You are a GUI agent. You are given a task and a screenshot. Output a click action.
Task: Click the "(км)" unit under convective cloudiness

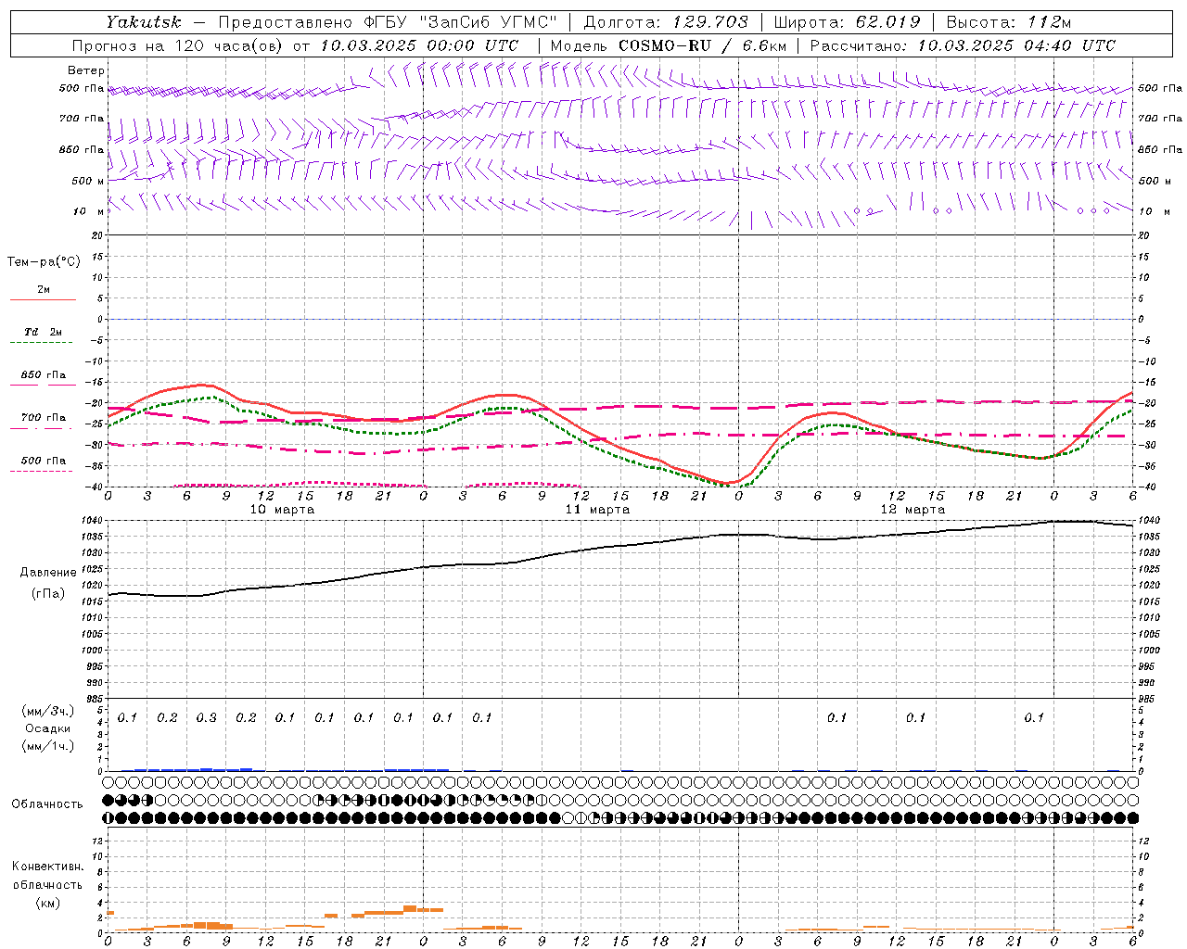pyautogui.click(x=47, y=903)
